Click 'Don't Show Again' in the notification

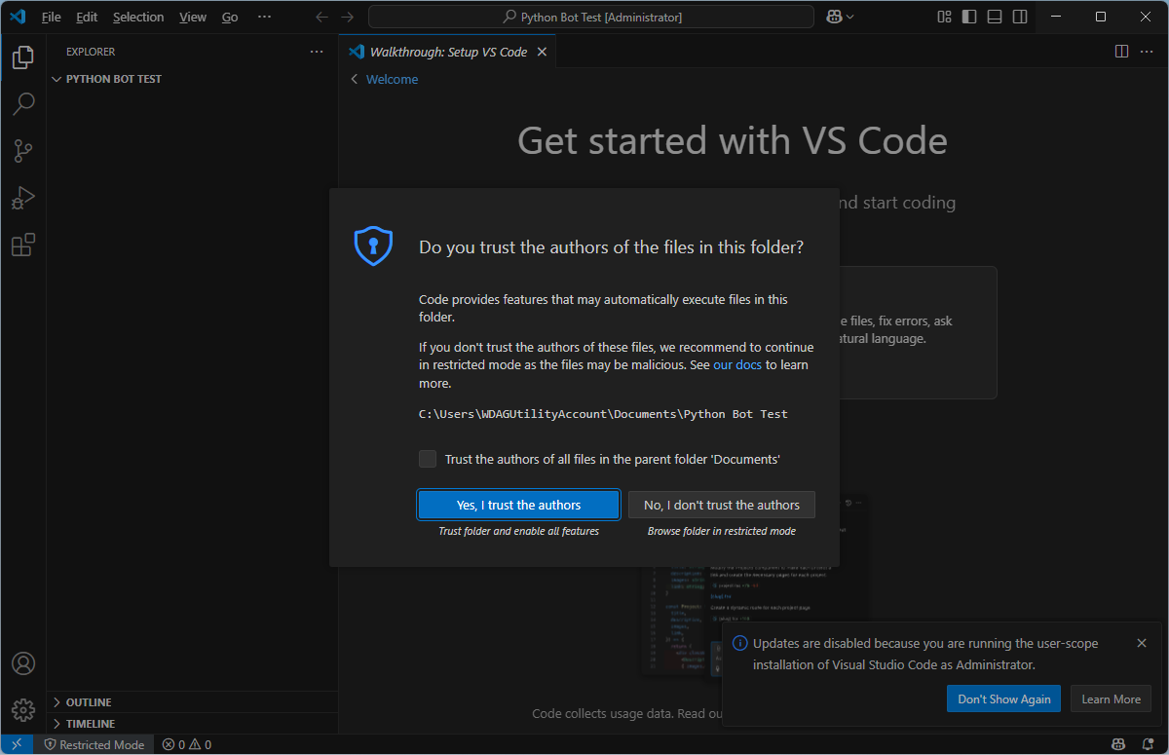1004,698
